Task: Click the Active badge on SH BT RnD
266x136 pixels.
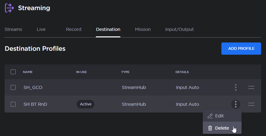Action: coord(86,104)
